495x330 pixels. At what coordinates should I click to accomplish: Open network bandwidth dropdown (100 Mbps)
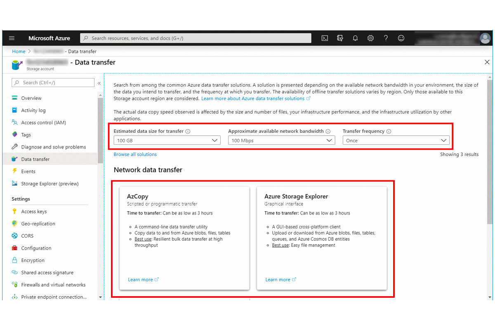click(281, 140)
